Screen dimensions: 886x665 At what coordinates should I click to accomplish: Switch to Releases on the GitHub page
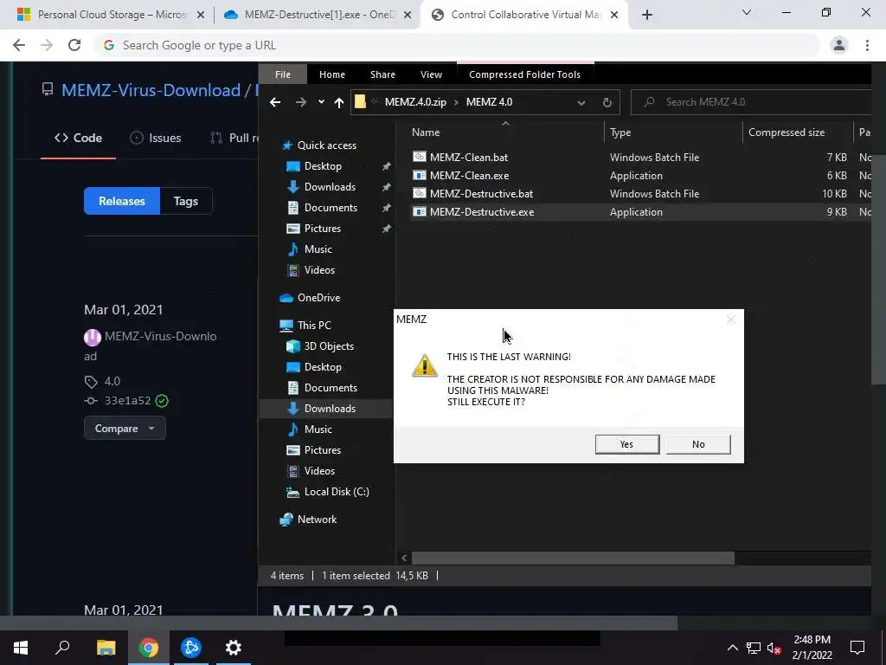coord(121,201)
